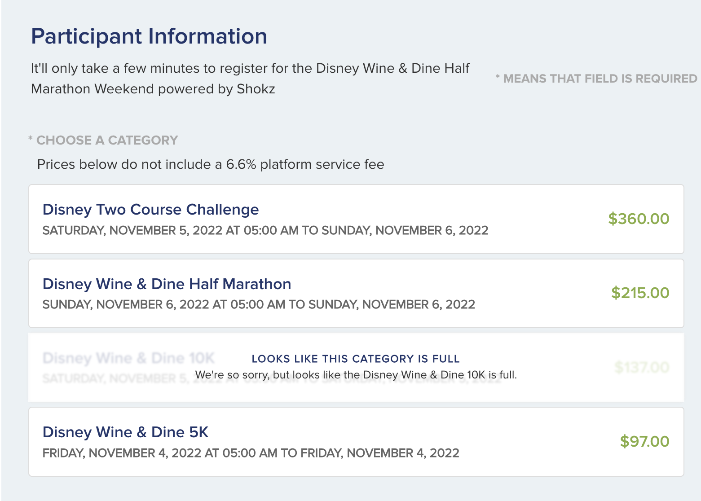Screen dimensions: 701x501
Task: Click the $97.00 price for the 5K
Action: tap(644, 441)
